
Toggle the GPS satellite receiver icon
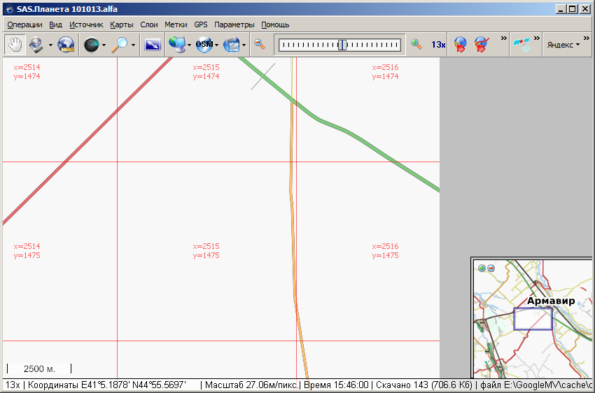click(521, 45)
